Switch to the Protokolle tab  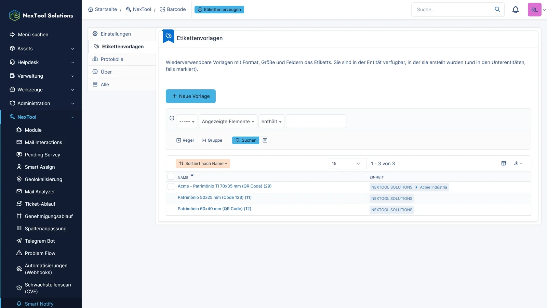point(122,59)
